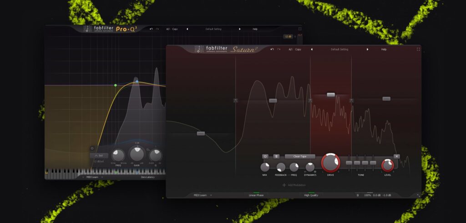Click MIDI Learn in Saturn 2

point(200,195)
